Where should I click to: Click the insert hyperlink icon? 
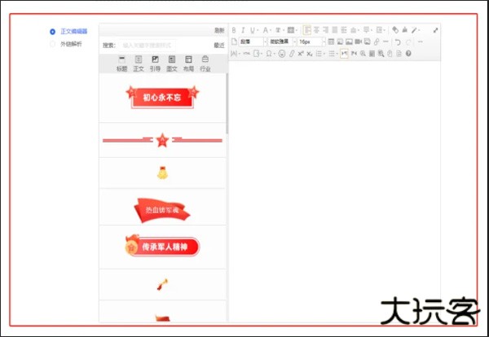(376, 42)
